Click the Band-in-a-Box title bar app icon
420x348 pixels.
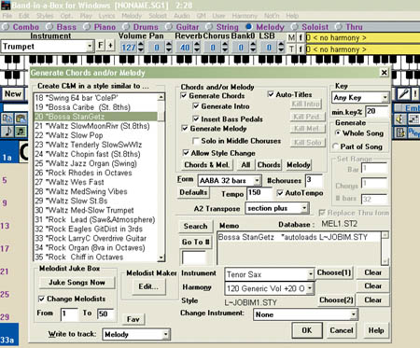pos(6,6)
